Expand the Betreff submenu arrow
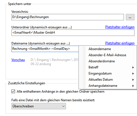 click(x=133, y=67)
